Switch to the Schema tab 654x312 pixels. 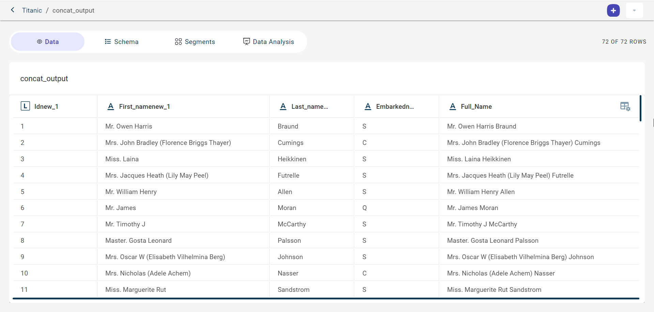pyautogui.click(x=122, y=42)
